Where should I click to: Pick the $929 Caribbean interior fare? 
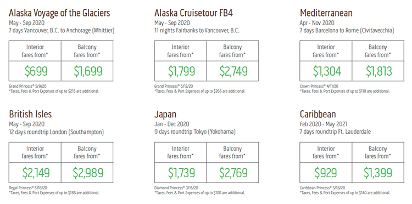[x=326, y=173]
